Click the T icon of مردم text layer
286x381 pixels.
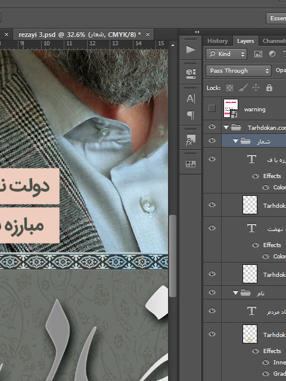point(251,311)
